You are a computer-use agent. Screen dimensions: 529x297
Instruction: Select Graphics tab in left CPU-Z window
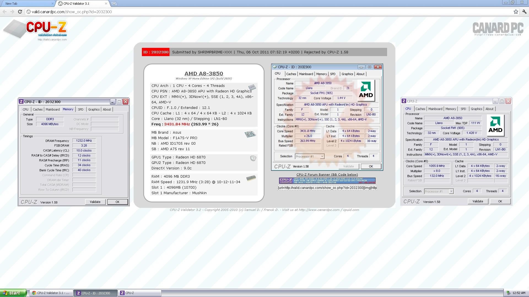pyautogui.click(x=94, y=109)
